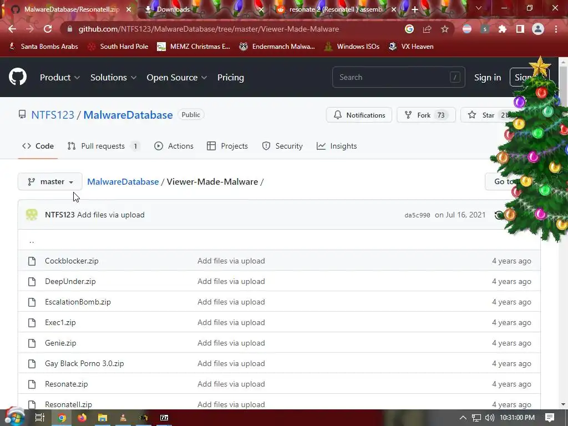Open the tab search chevron
568x426 pixels.
[x=479, y=8]
